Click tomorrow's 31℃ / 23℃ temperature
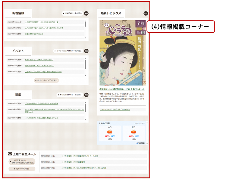 click(x=133, y=136)
